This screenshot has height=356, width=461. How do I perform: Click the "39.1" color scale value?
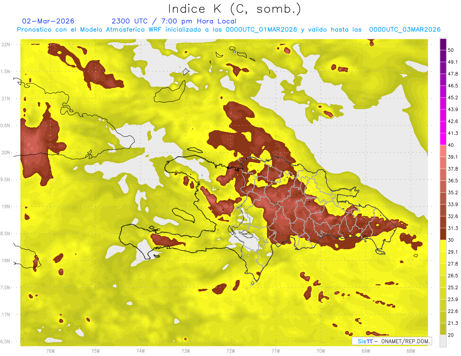pyautogui.click(x=453, y=157)
